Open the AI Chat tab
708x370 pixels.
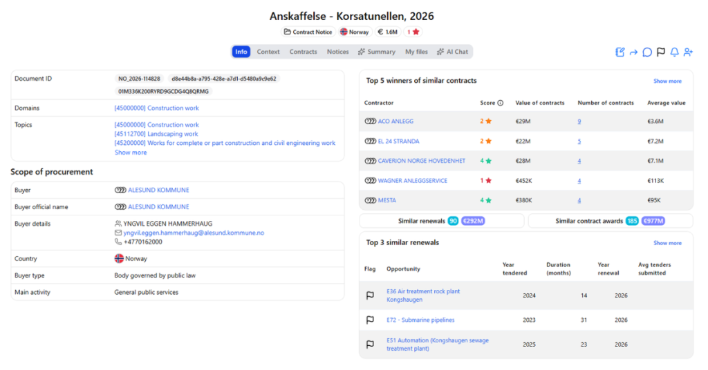pyautogui.click(x=452, y=52)
